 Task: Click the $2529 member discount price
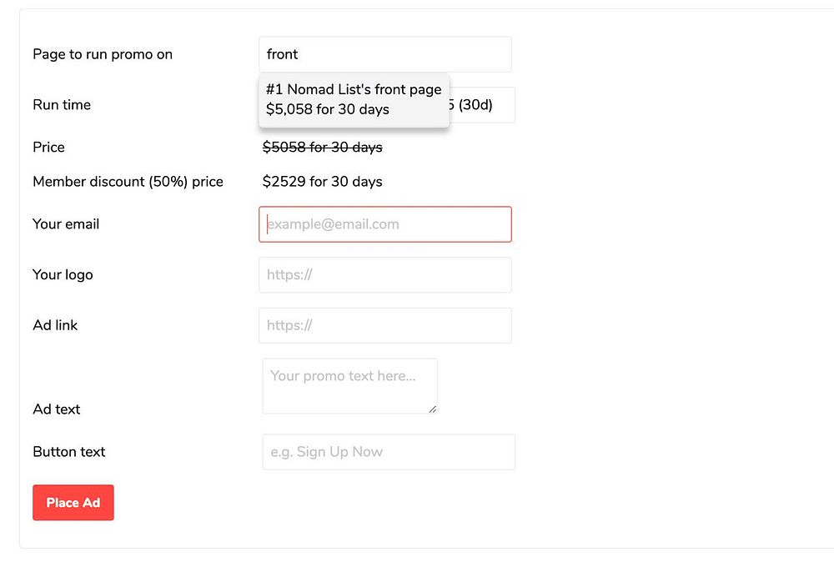click(x=322, y=182)
